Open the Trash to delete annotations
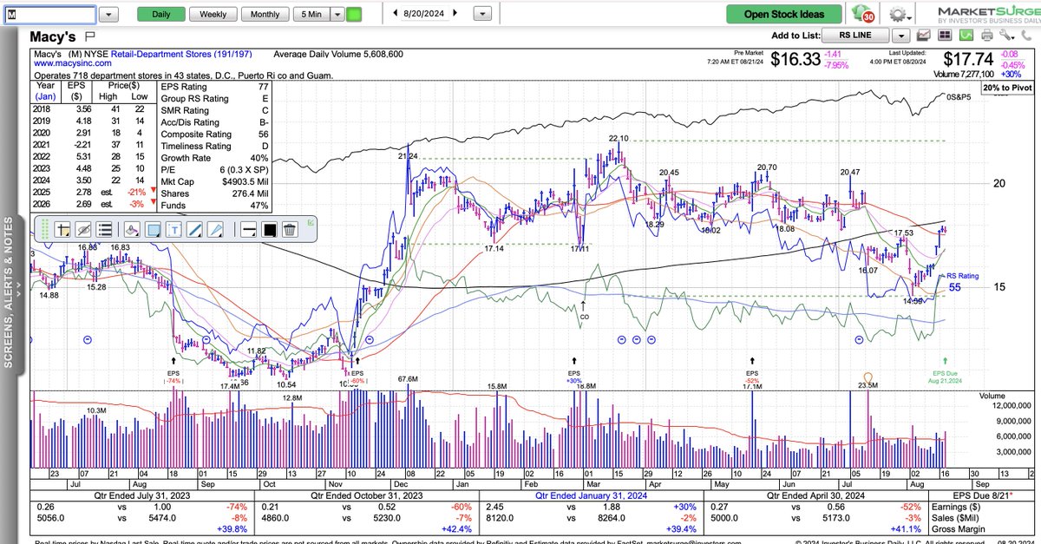This screenshot has height=544, width=1041. pyautogui.click(x=290, y=230)
